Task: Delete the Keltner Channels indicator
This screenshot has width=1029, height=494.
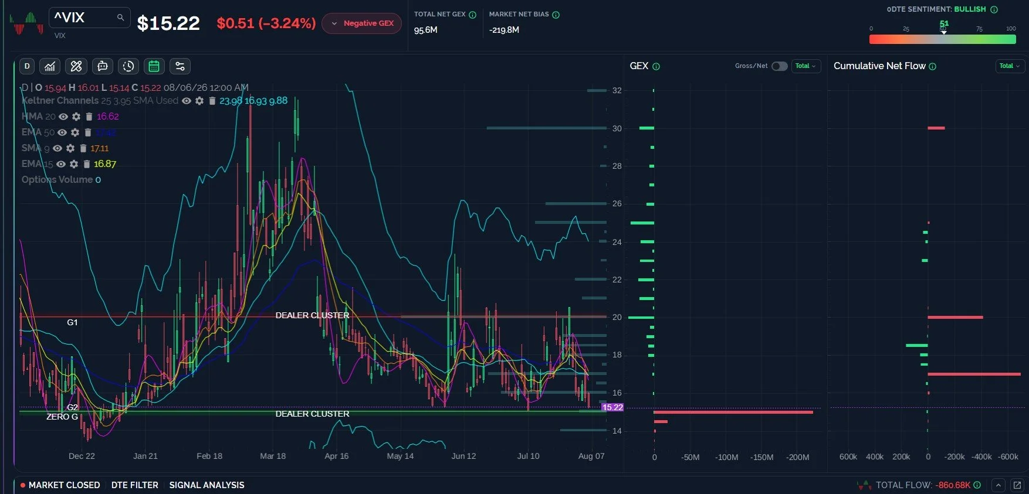Action: [x=212, y=101]
